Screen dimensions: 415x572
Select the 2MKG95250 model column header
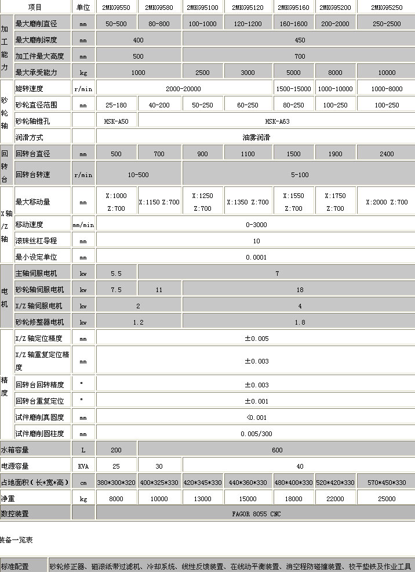386,7
